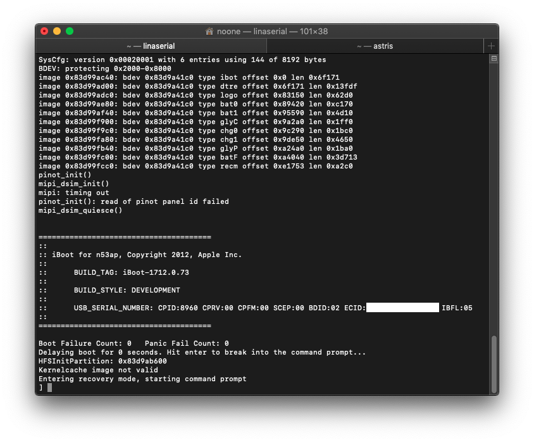Screen dimensions: 534x442
Task: Click 'CPID:8960' in USB_SERIAL_NUMBER line
Action: tap(178, 308)
